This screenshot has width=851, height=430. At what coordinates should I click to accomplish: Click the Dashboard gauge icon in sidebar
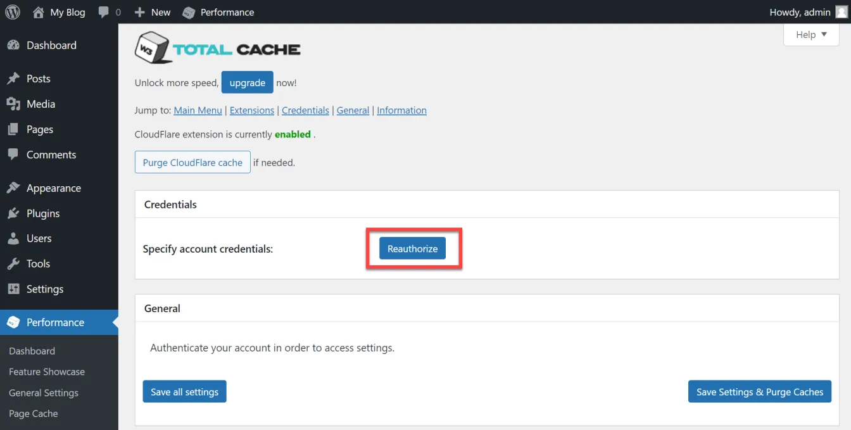coord(13,45)
